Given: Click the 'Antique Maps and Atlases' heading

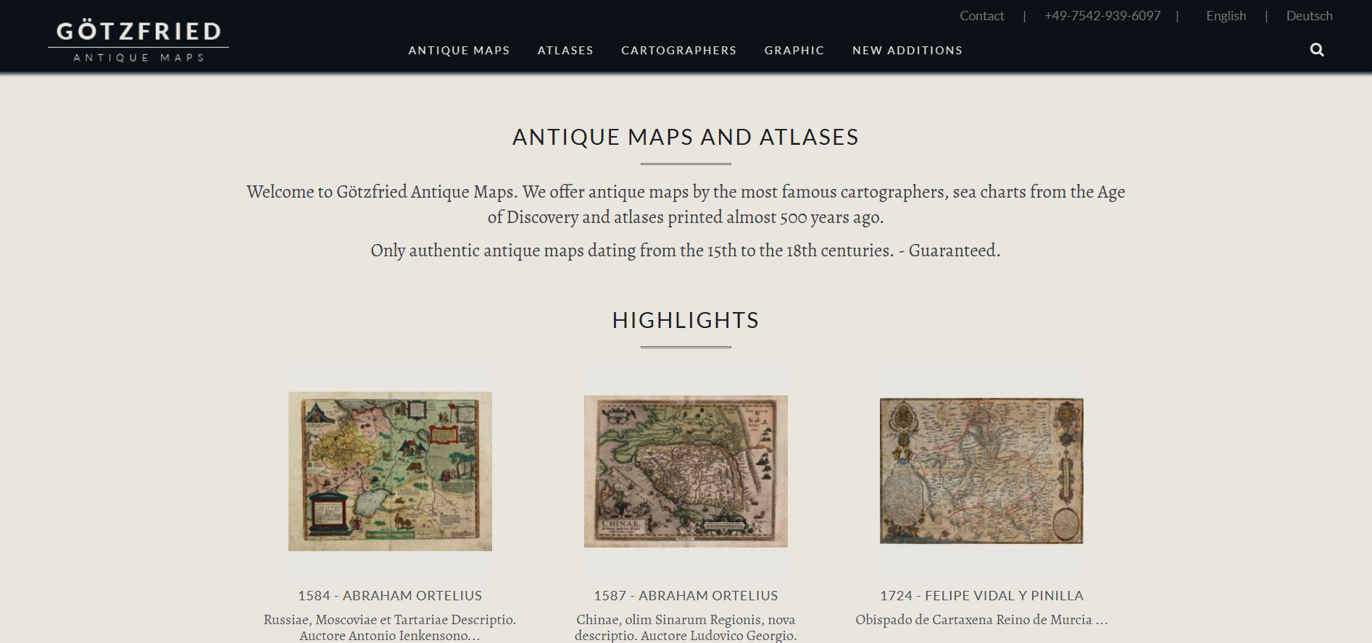Looking at the screenshot, I should (686, 137).
